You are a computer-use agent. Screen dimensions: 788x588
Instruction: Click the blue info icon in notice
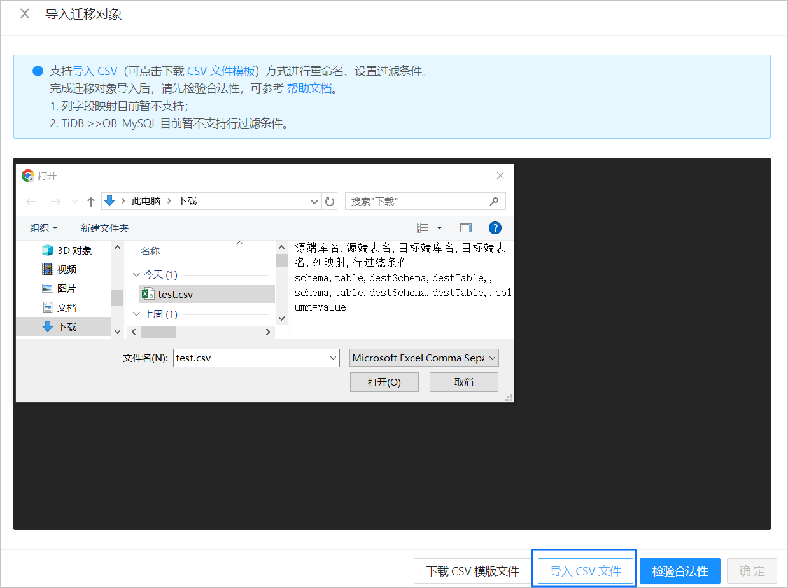pos(38,71)
